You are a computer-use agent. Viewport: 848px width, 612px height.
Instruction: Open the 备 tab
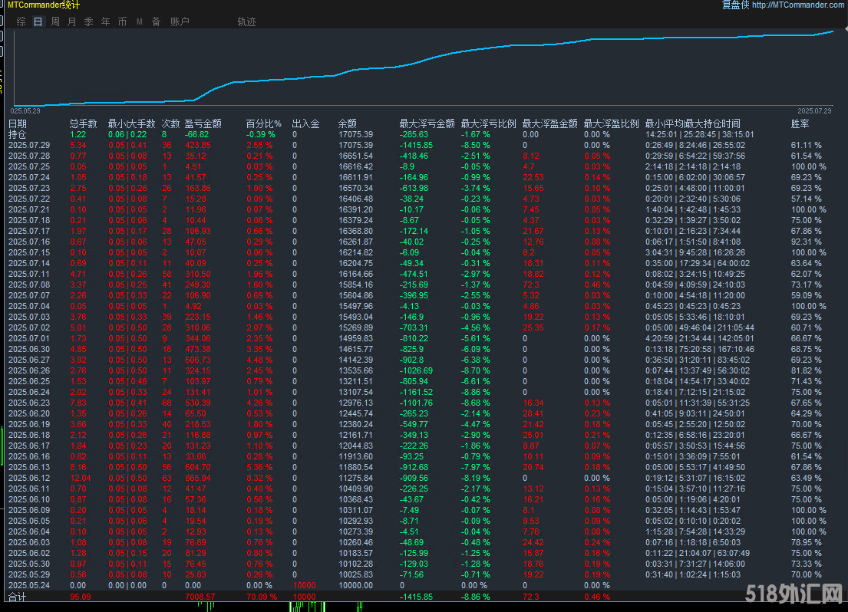coord(156,22)
